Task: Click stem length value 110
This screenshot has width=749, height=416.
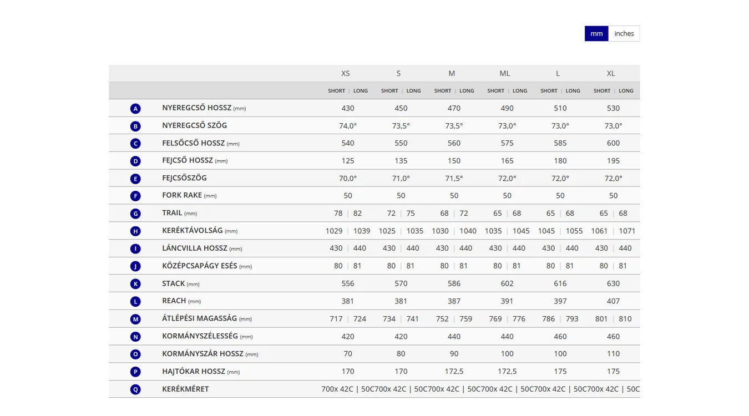Action: point(613,353)
